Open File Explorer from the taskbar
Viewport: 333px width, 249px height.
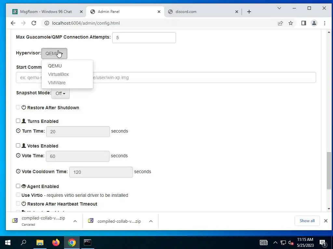tap(40, 243)
